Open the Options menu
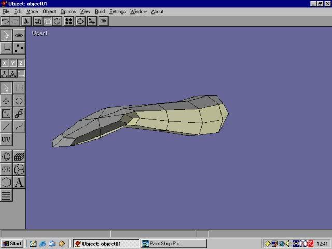The image size is (332, 249). 68,11
